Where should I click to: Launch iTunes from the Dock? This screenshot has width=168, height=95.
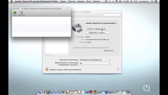tap(87, 92)
